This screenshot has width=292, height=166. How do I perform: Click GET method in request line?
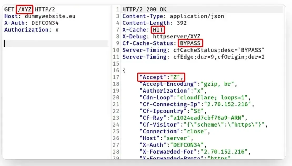point(9,9)
